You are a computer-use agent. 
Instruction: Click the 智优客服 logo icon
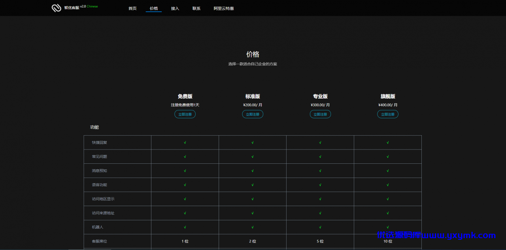point(57,8)
